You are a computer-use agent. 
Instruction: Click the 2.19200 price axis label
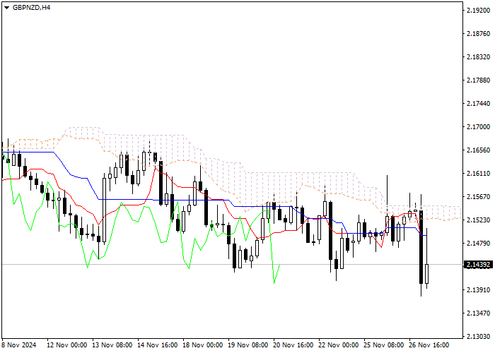pos(478,11)
